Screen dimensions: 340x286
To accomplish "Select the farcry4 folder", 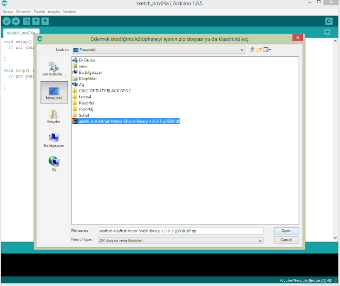I will (x=82, y=97).
